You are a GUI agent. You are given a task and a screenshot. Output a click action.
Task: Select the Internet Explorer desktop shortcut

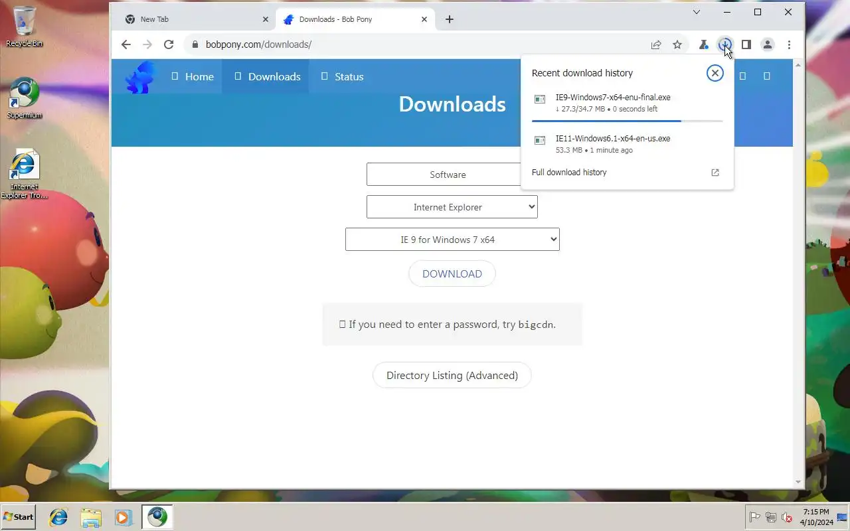(x=25, y=175)
